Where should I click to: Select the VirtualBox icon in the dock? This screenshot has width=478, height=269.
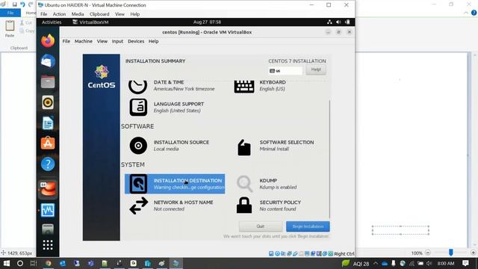48,189
